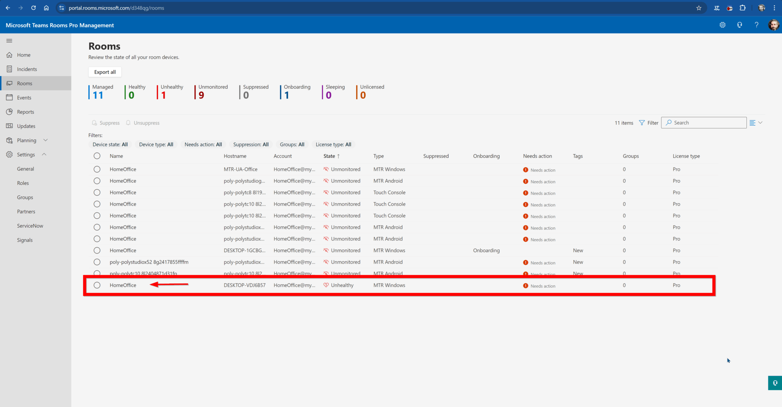Open the ServiceNow settings page
Image resolution: width=782 pixels, height=407 pixels.
point(30,225)
